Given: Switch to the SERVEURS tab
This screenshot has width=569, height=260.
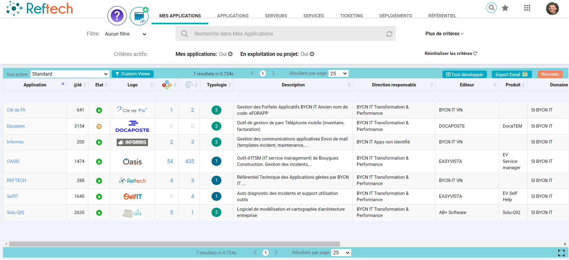Looking at the screenshot, I should coord(276,16).
